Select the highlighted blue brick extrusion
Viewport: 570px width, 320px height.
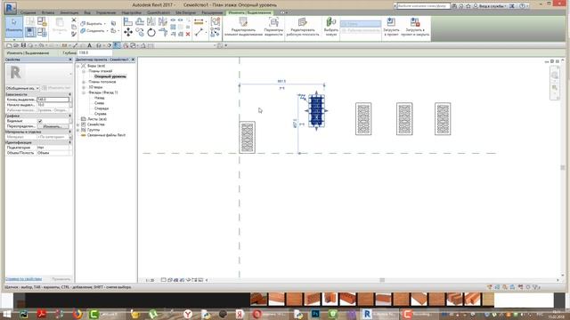[x=316, y=110]
